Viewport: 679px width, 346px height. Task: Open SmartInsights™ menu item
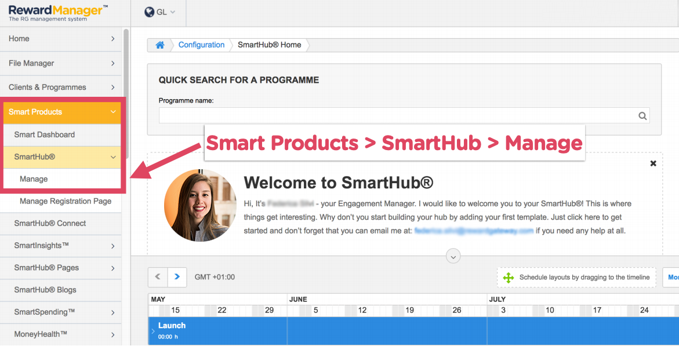coord(61,246)
